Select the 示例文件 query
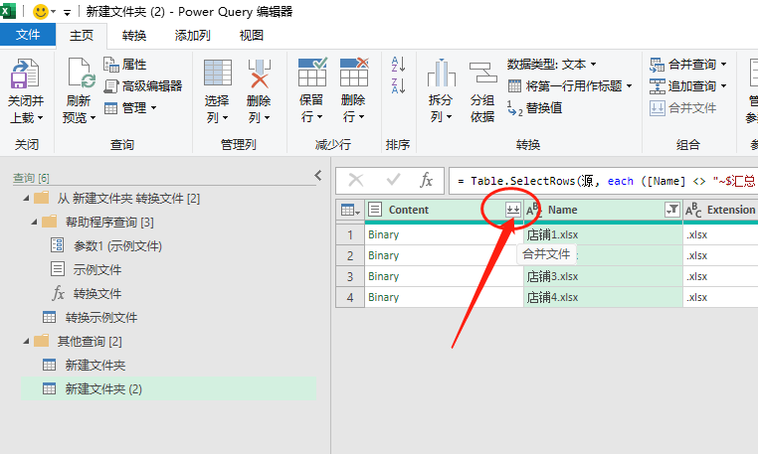 click(x=97, y=269)
